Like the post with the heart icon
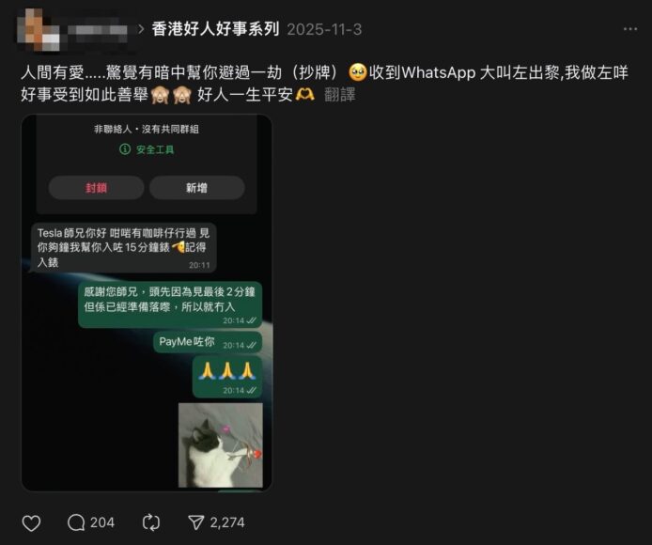The width and height of the screenshot is (652, 545). click(31, 523)
